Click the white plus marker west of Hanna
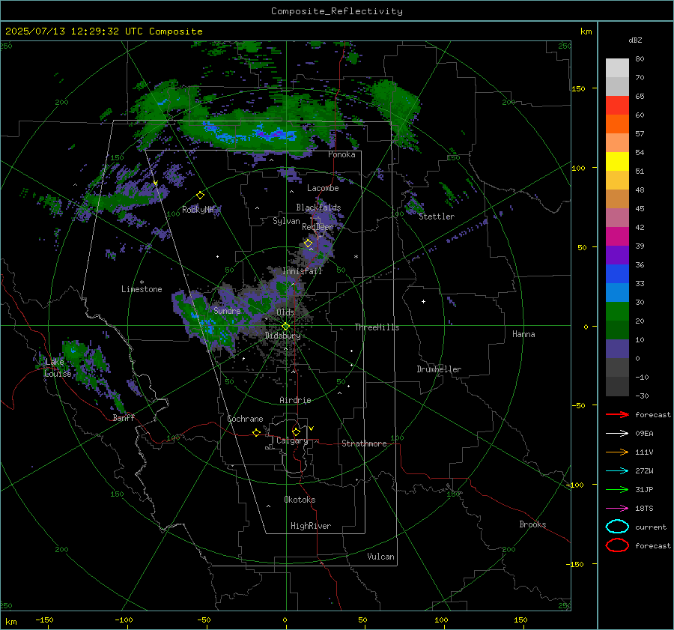 (423, 301)
